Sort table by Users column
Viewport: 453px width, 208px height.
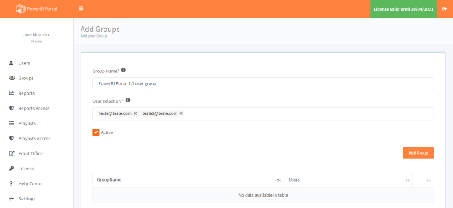tap(348, 180)
